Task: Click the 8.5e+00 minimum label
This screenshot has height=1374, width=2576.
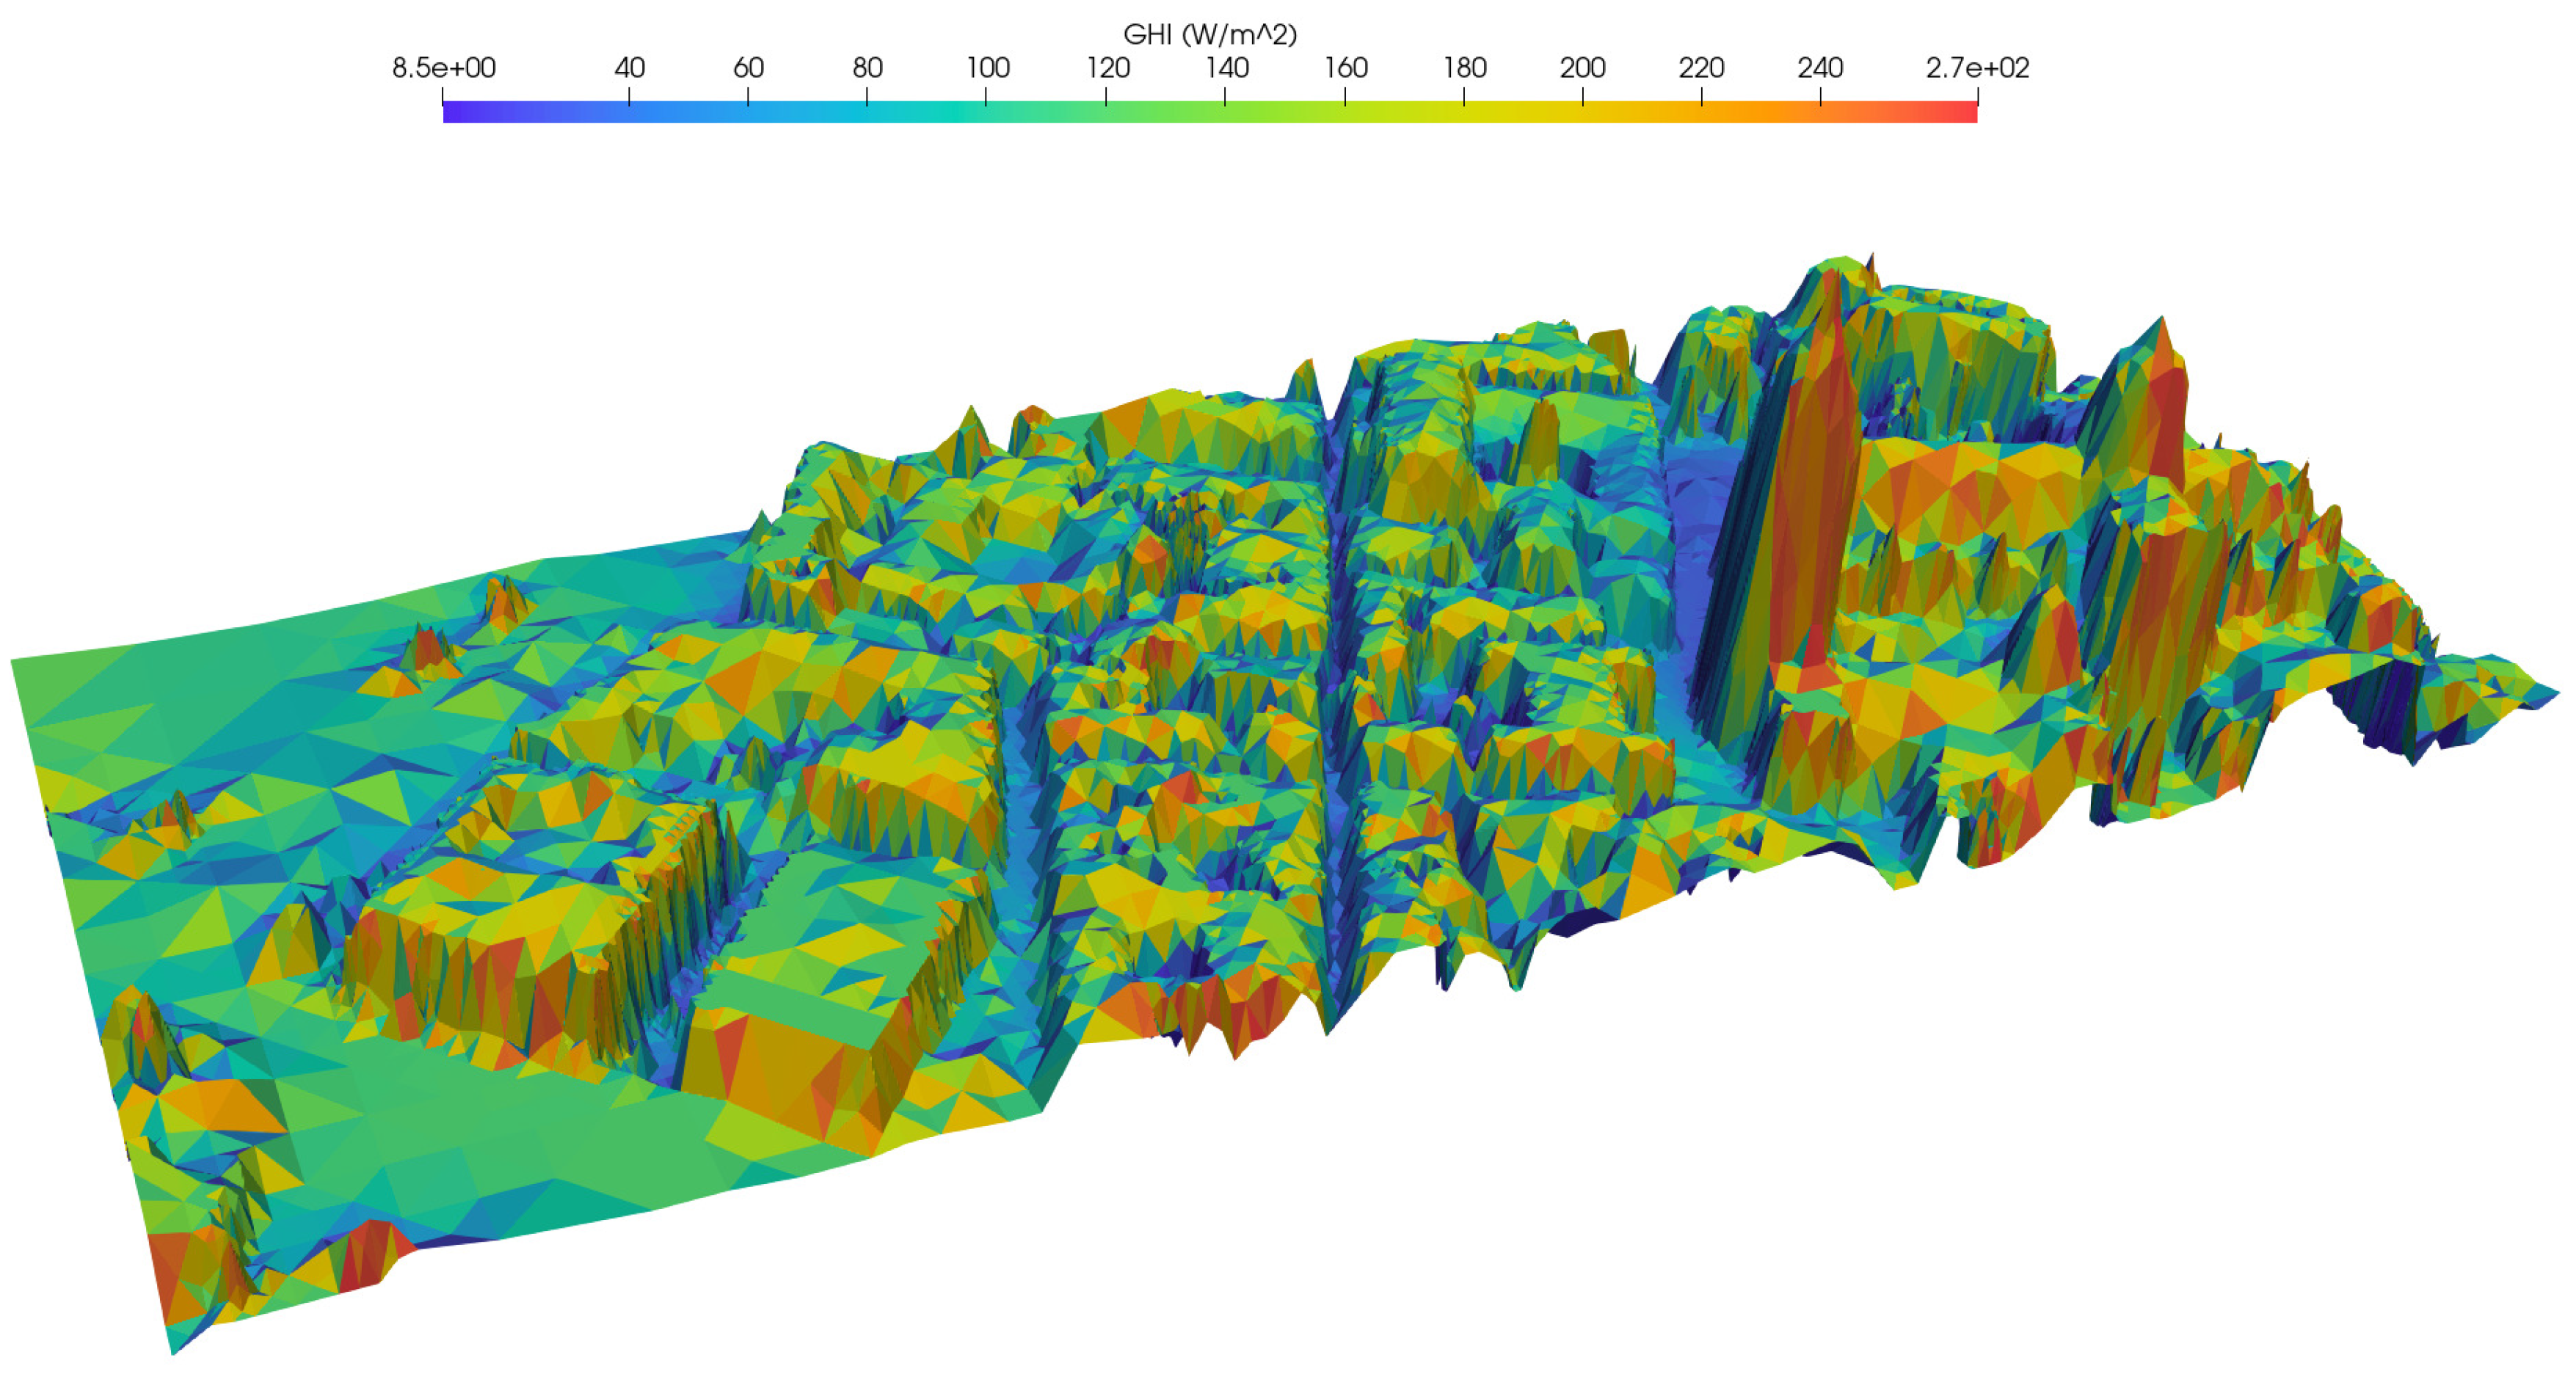Action: [443, 68]
